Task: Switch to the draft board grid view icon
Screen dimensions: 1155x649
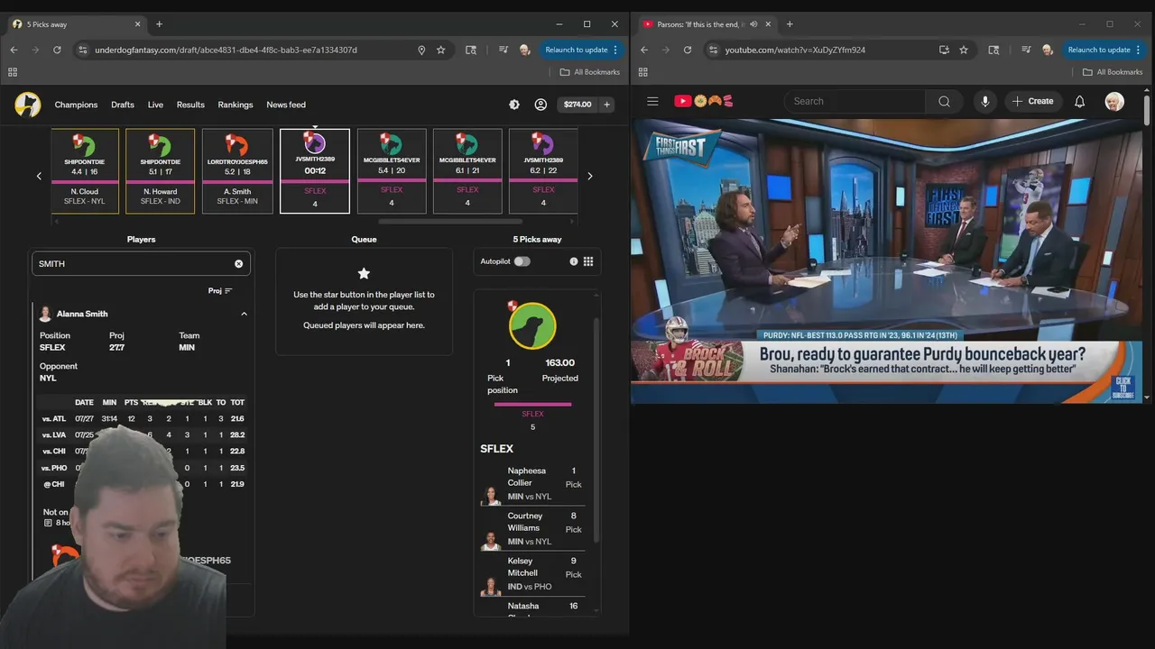Action: coord(588,261)
